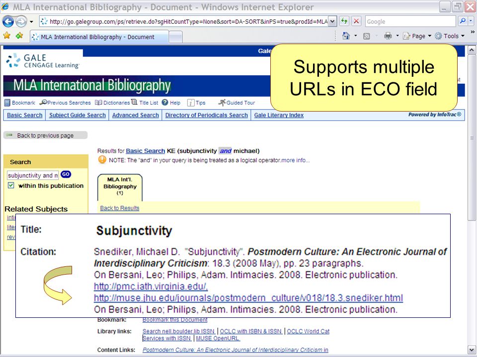The width and height of the screenshot is (477, 357).
Task: Open the muse.jhu.edu snediker.html link
Action: [x=248, y=298]
